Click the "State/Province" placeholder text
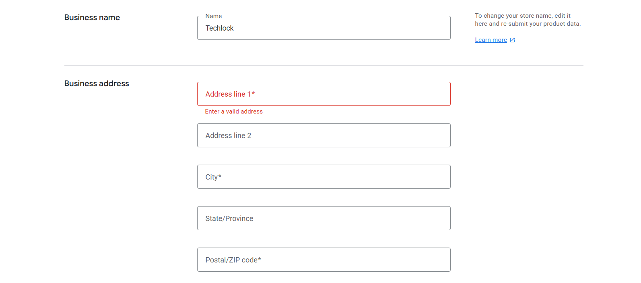Image resolution: width=641 pixels, height=283 pixels. point(229,219)
